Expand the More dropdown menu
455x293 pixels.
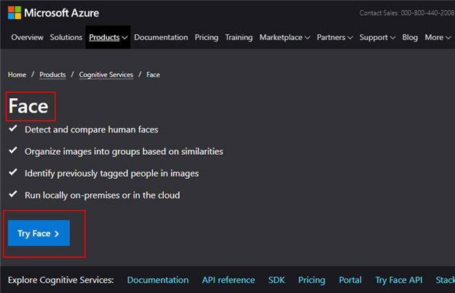coord(438,37)
